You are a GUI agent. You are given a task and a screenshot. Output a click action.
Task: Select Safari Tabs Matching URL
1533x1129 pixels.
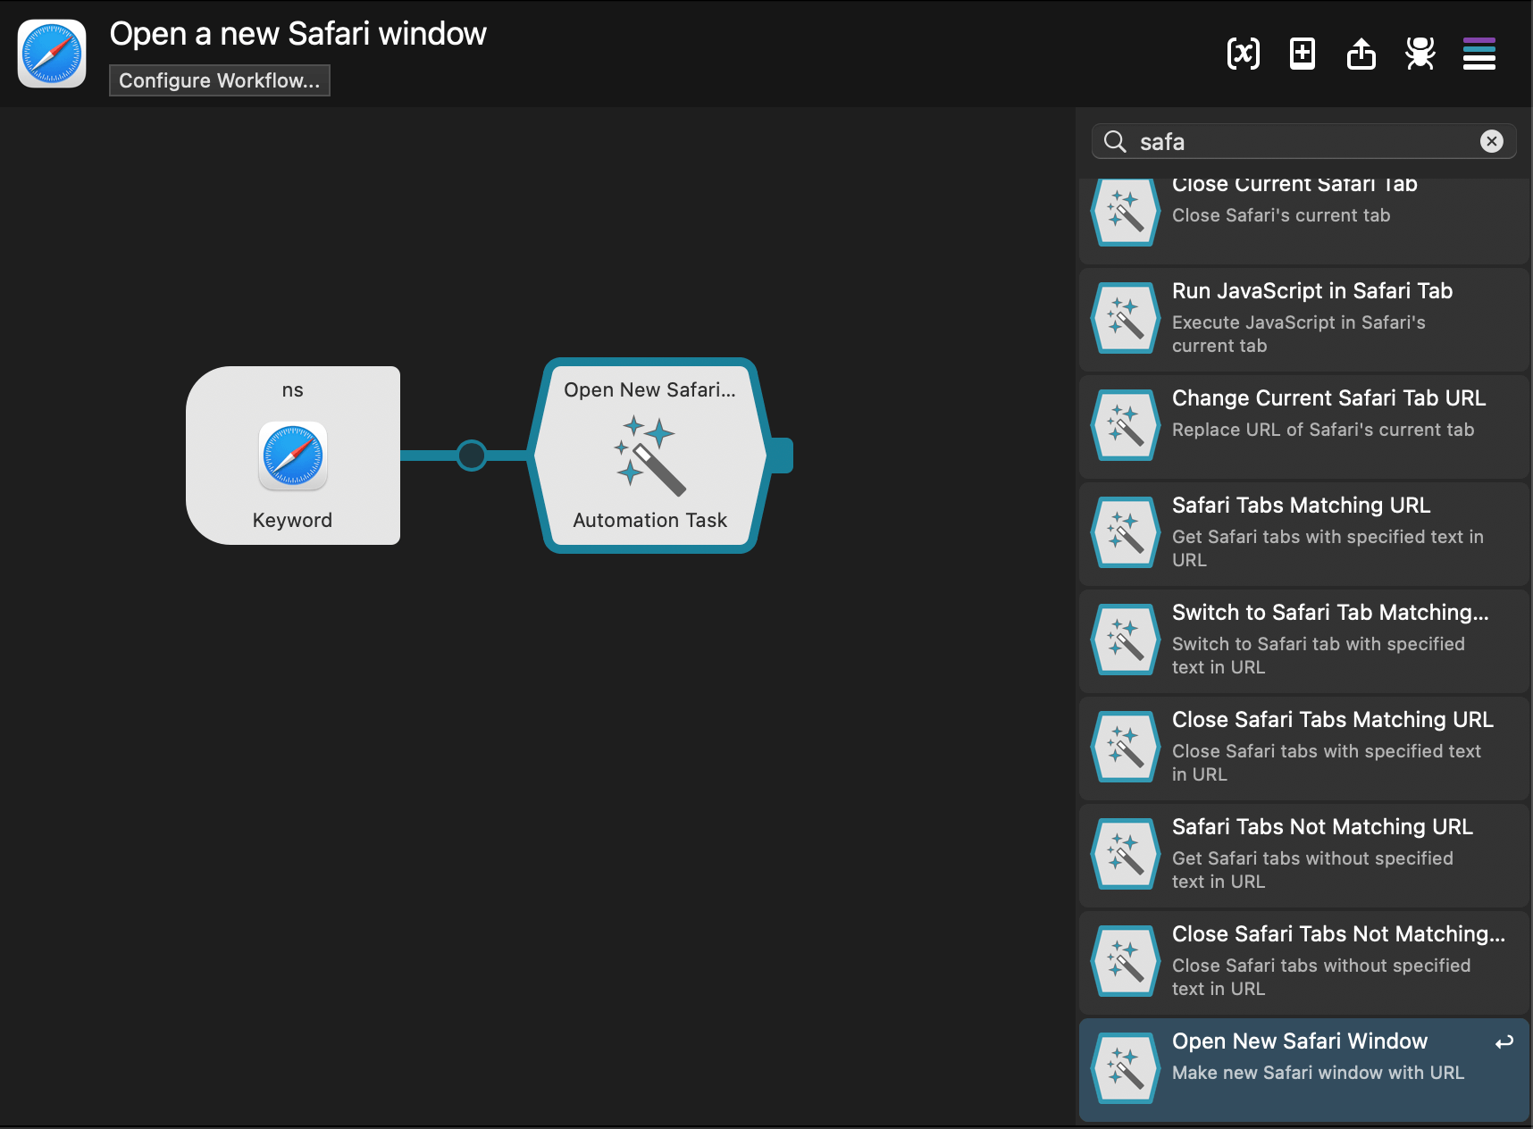[1301, 531]
